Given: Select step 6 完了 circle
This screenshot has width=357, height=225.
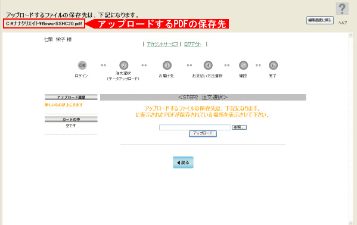Looking at the screenshot, I should [273, 65].
